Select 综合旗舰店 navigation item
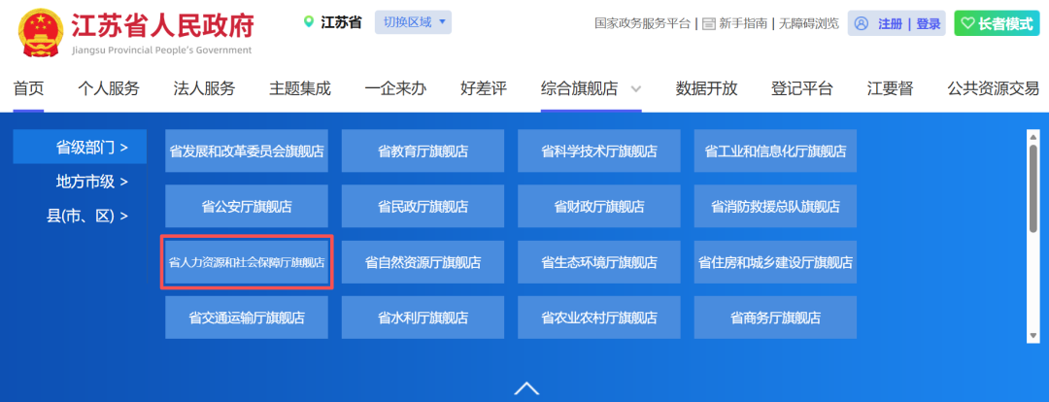The height and width of the screenshot is (402, 1049). point(579,88)
